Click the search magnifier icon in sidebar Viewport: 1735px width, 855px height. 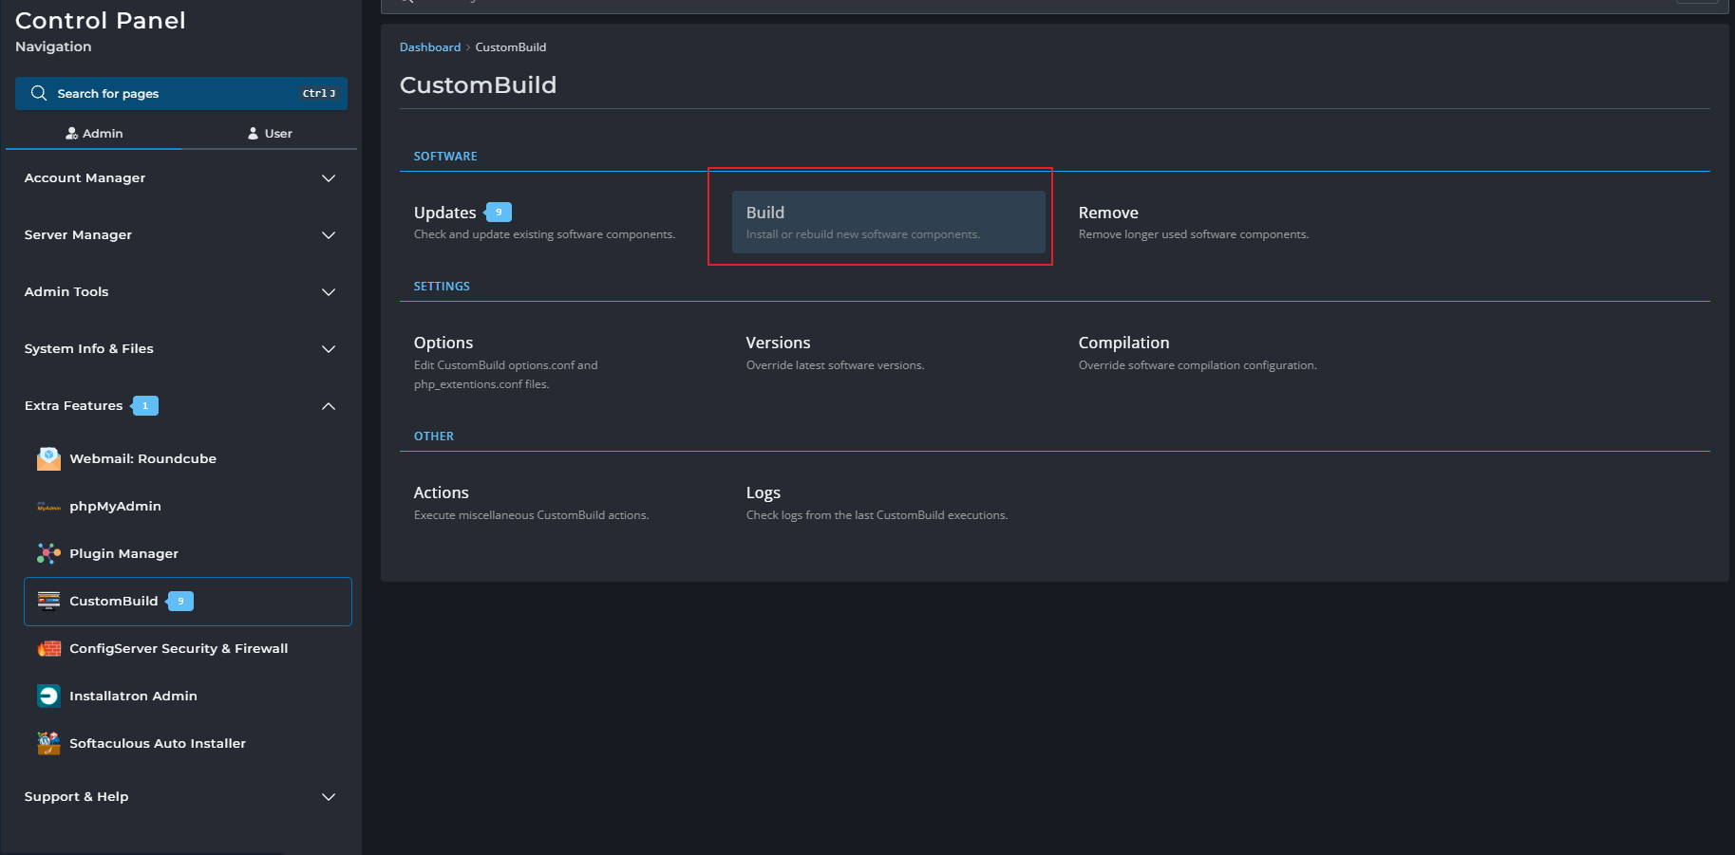(39, 93)
